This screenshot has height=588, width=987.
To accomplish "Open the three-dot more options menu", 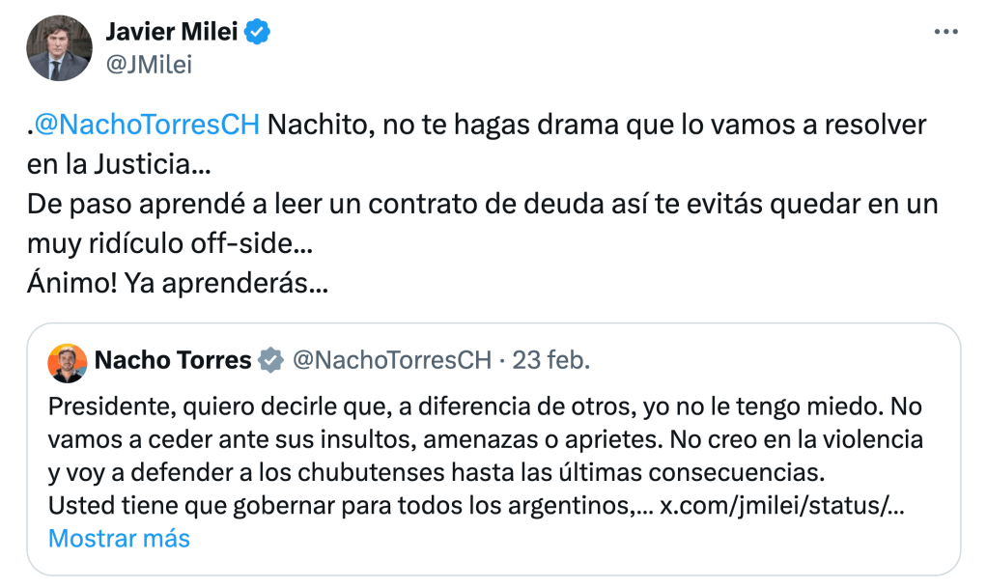I will pos(946,32).
